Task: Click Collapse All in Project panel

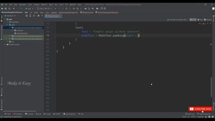Action: 34,16
